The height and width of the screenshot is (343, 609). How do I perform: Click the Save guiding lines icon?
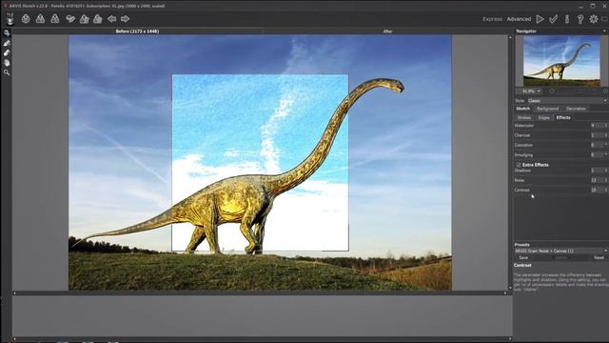[98, 19]
